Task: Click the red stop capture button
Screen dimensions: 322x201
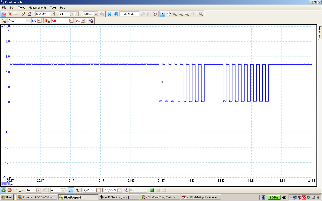Action: pyautogui.click(x=10, y=190)
